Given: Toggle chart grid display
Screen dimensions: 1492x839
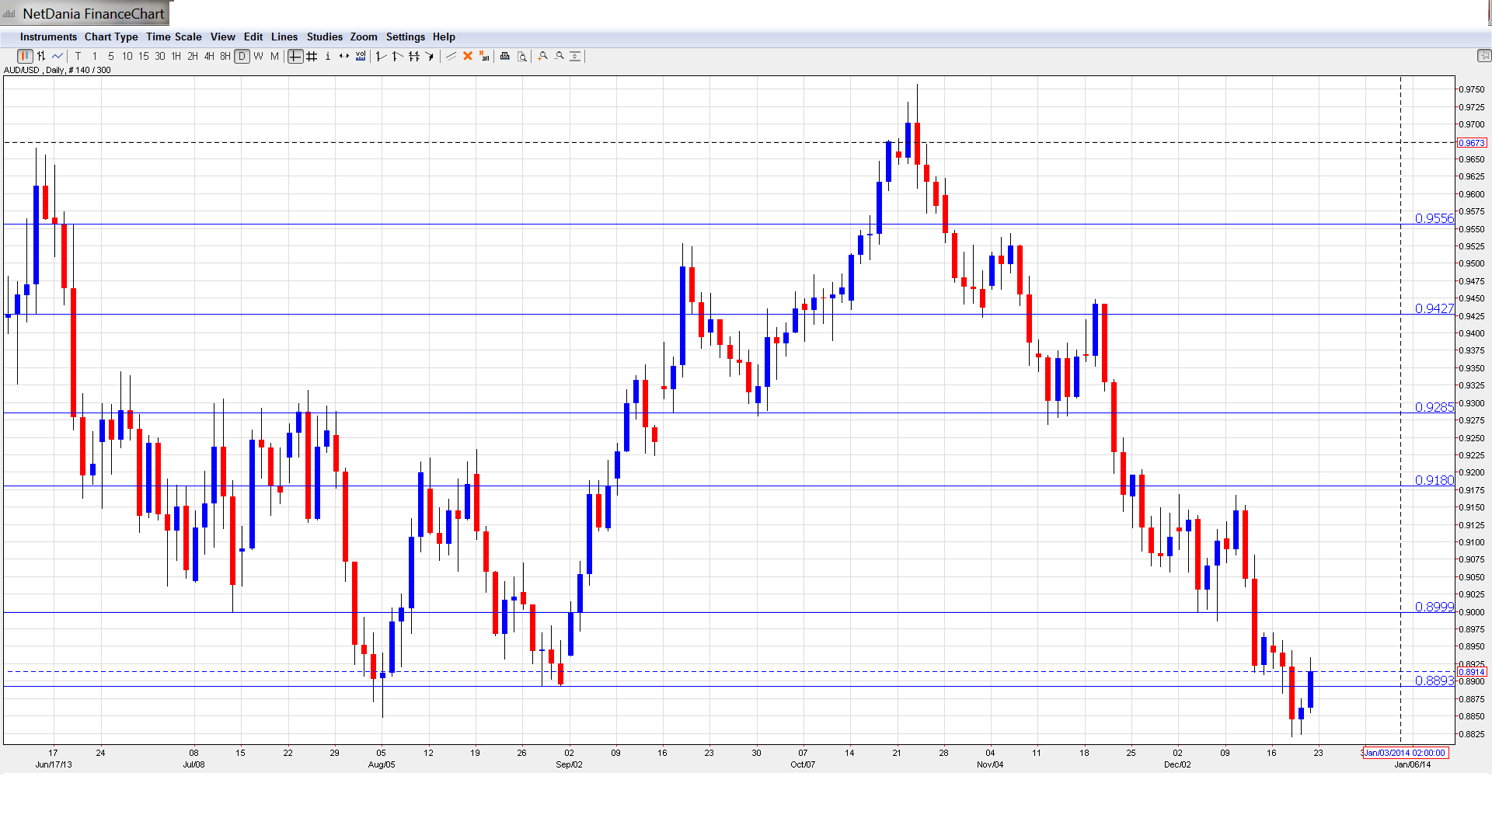Looking at the screenshot, I should (312, 56).
